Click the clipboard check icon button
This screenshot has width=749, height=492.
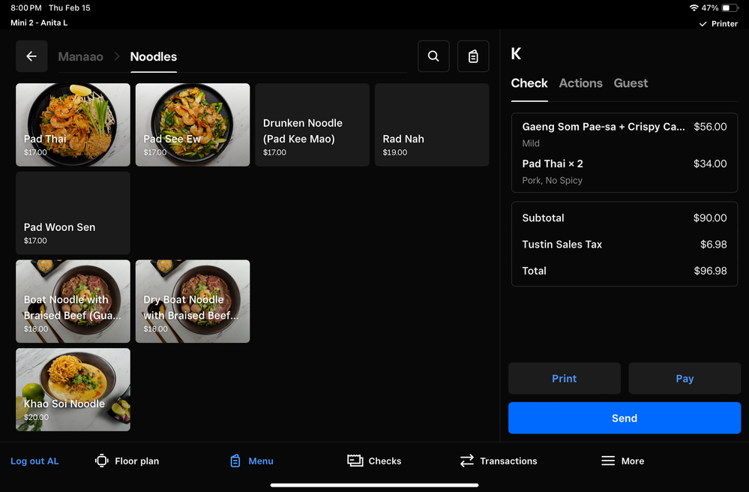pos(473,56)
